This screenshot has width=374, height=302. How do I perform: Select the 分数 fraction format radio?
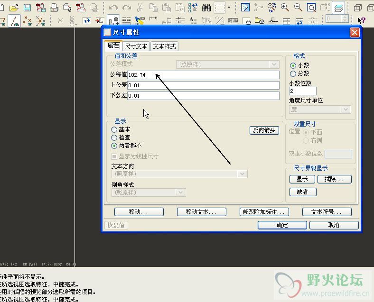pyautogui.click(x=293, y=73)
